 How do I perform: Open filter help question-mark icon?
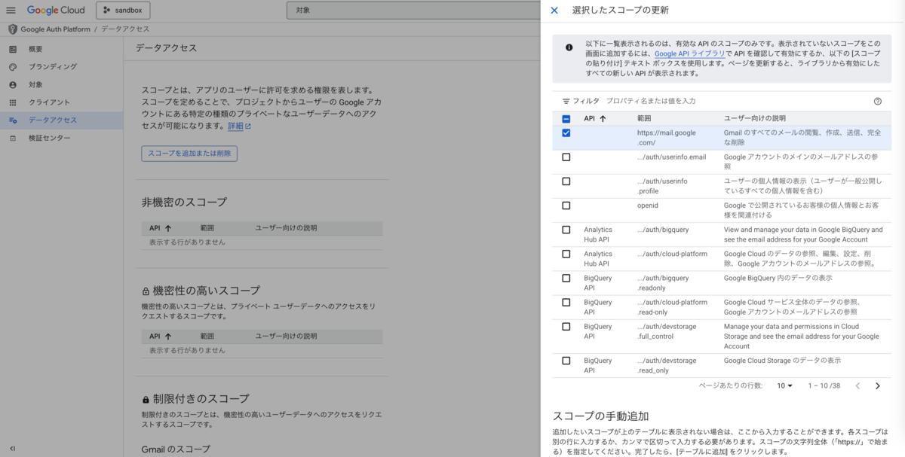[878, 101]
